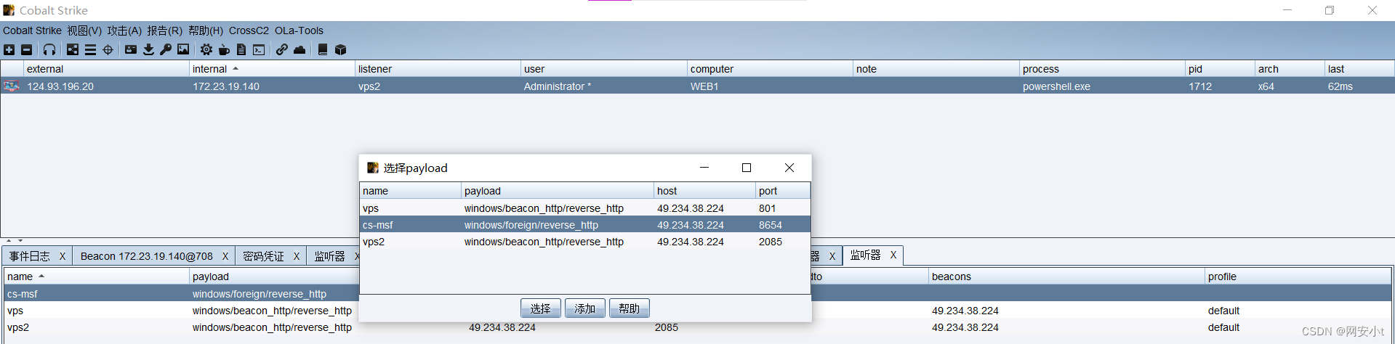Maximize the 选择payload dialog window

(x=746, y=168)
